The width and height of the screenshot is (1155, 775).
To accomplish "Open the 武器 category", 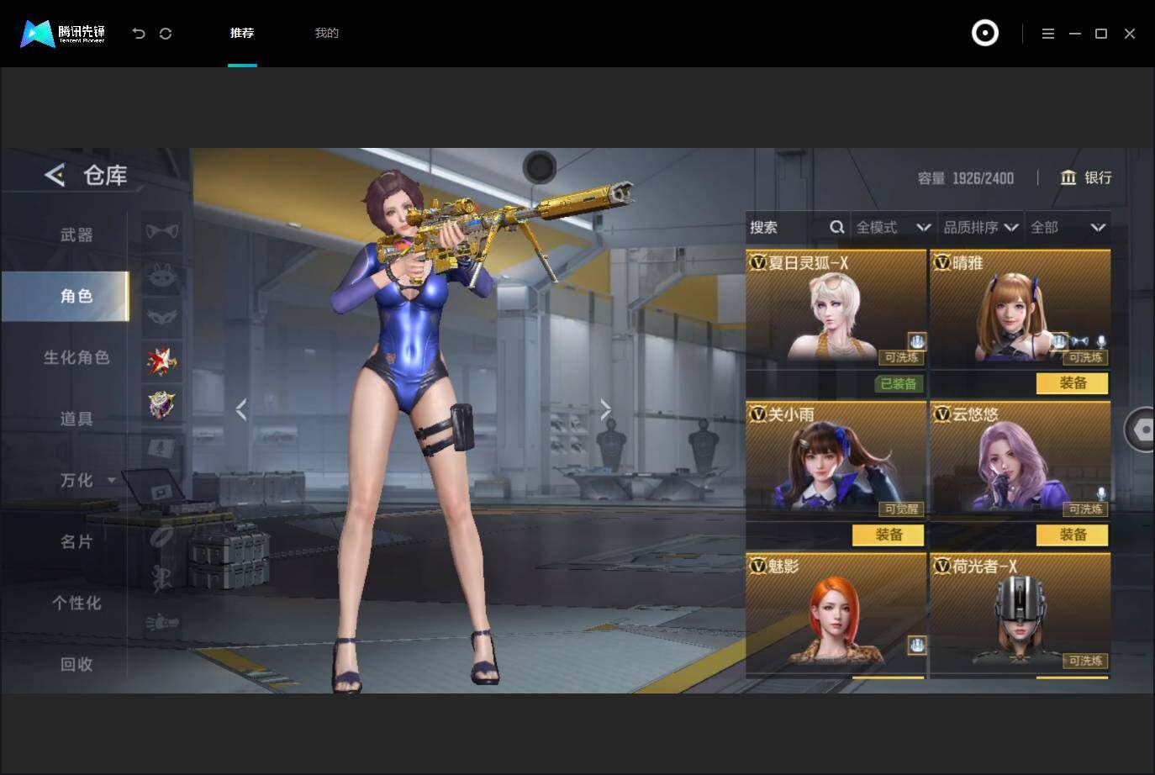I will click(76, 235).
